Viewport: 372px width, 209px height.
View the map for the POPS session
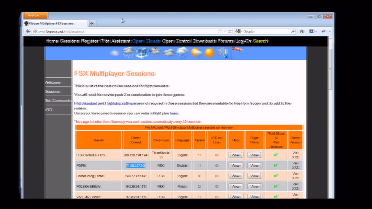coord(235,165)
